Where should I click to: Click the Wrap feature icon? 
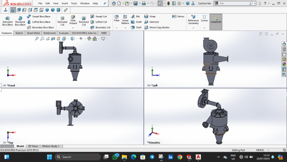click(x=146, y=16)
